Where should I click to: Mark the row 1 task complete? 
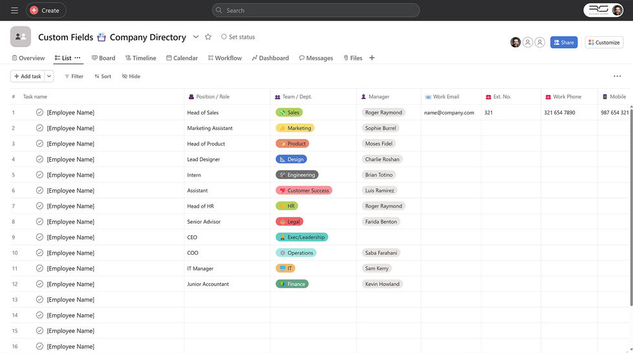click(39, 112)
